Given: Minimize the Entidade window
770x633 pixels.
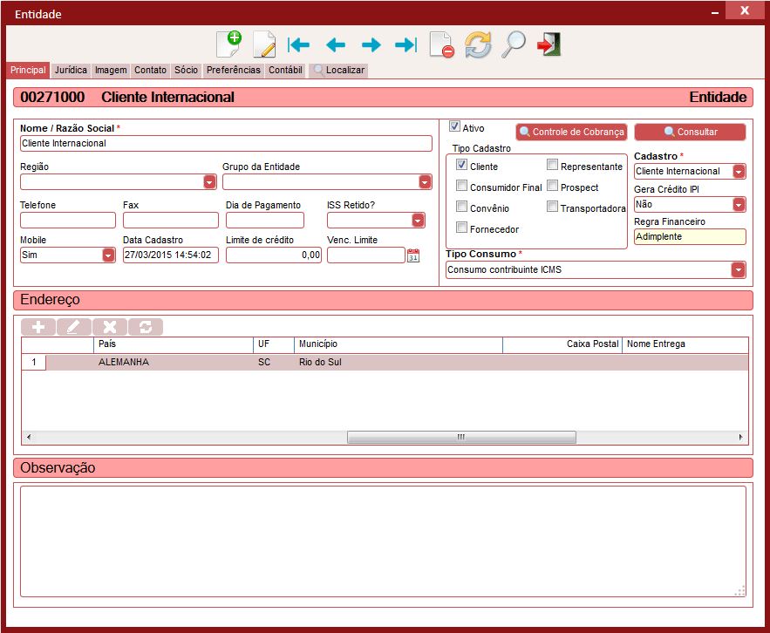Looking at the screenshot, I should [x=715, y=13].
